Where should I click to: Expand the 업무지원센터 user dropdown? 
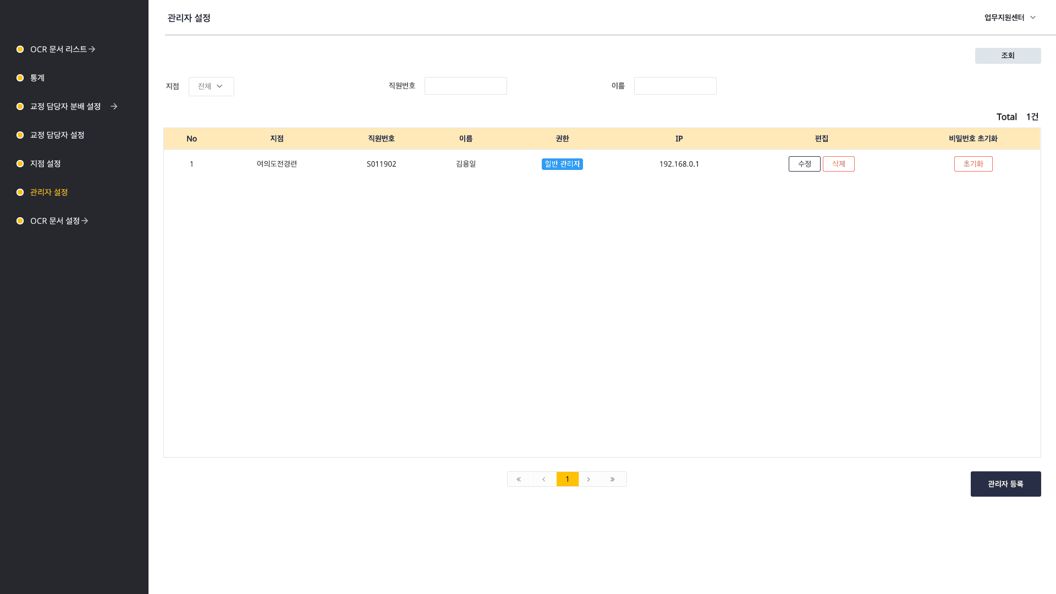(x=1010, y=18)
